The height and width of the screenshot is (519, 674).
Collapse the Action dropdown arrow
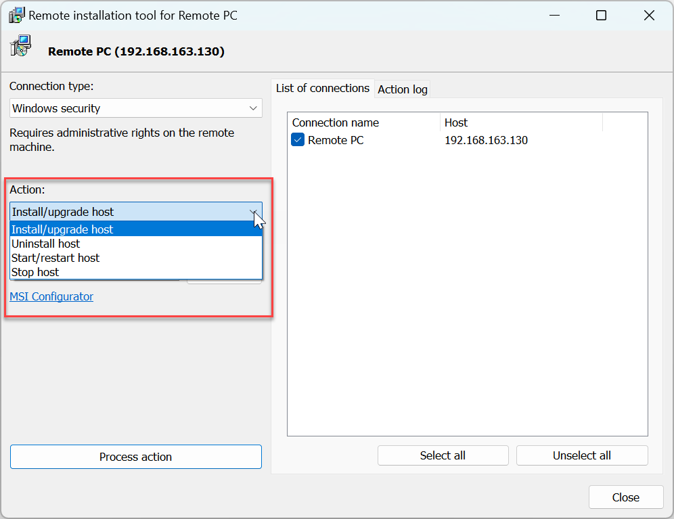[254, 212]
